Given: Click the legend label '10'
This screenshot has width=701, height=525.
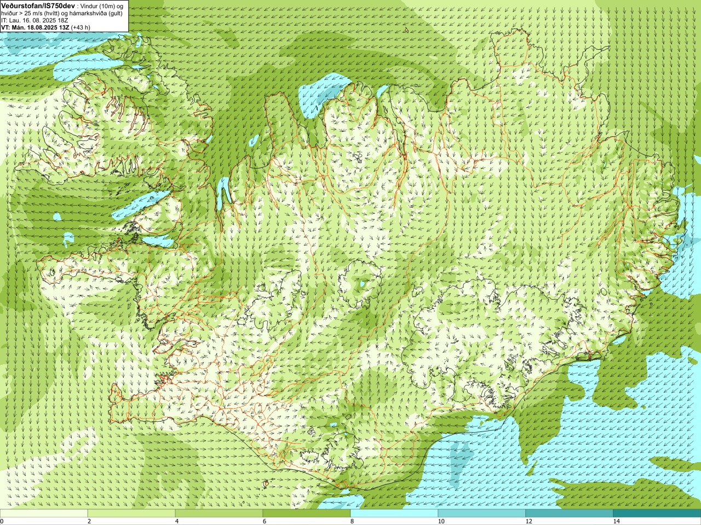Looking at the screenshot, I should pos(441,521).
